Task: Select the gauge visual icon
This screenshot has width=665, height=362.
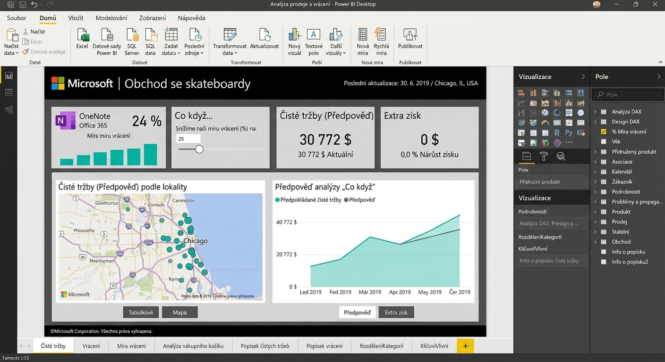Action: click(x=545, y=123)
